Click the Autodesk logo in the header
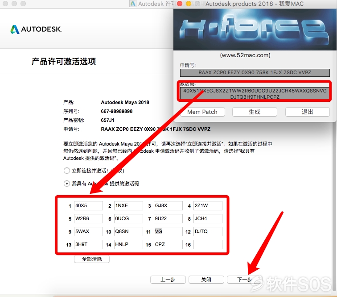This screenshot has width=337, height=297. tap(36, 29)
